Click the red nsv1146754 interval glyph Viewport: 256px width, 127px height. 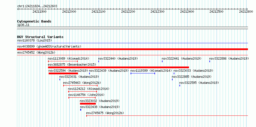(x=82, y=98)
